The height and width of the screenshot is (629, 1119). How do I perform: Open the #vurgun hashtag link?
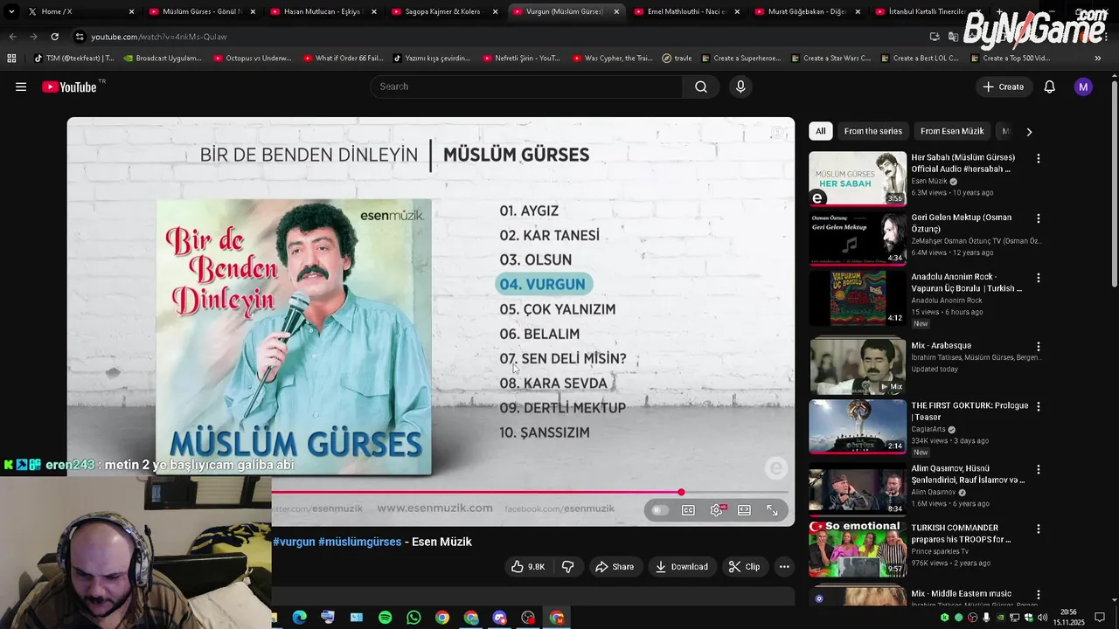294,542
